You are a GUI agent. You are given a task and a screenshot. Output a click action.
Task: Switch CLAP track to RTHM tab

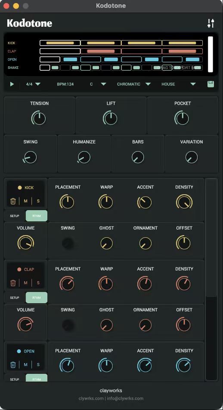(37, 298)
